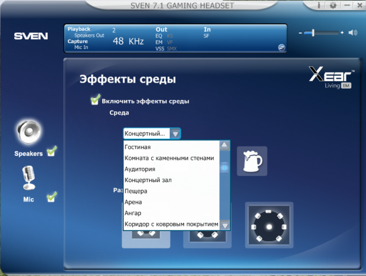
Task: Click the SMX indicator in Out column
Action: (x=172, y=48)
